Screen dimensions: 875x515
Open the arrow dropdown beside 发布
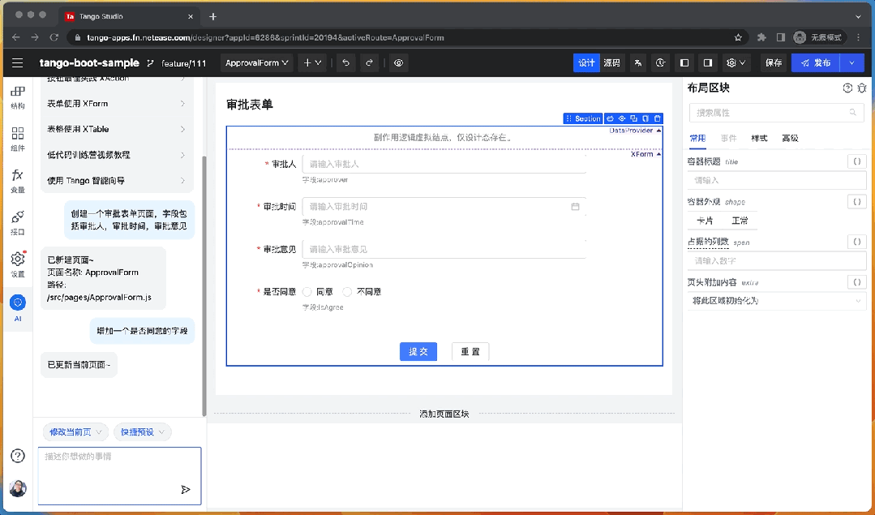click(x=852, y=63)
